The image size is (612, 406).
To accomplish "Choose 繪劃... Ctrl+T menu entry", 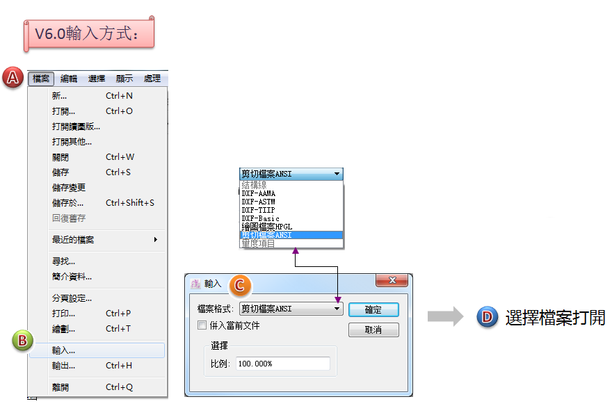I will coord(97,329).
